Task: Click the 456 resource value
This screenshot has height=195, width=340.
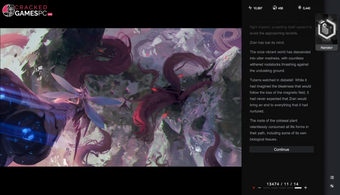Action: 280,8
